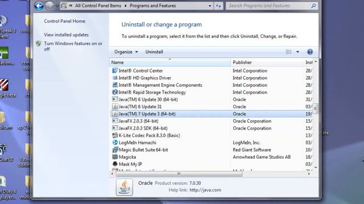The height and width of the screenshot is (204, 364).
Task: Click the Mask My IP icon
Action: click(115, 164)
